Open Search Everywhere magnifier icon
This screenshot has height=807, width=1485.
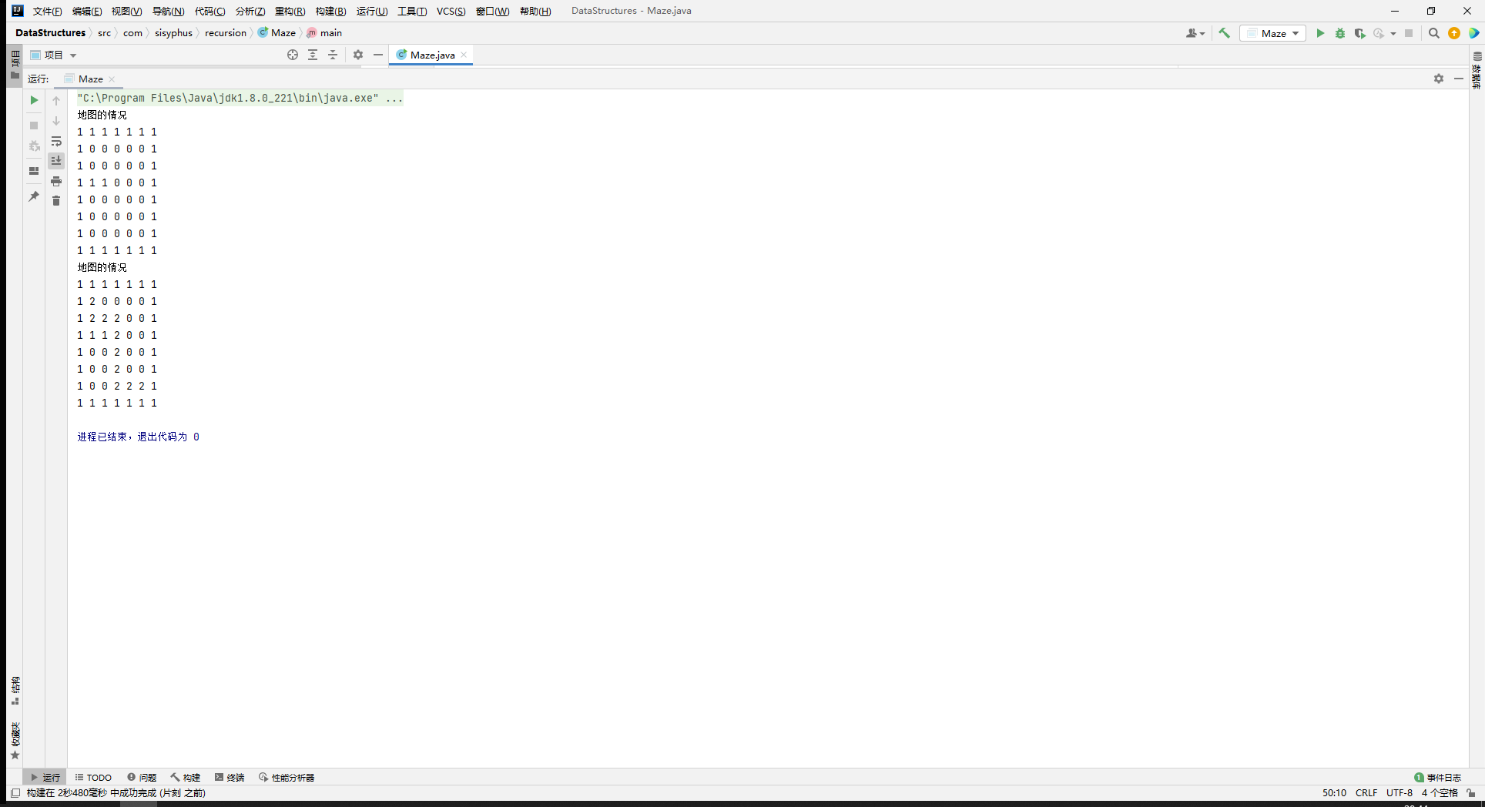click(x=1434, y=33)
